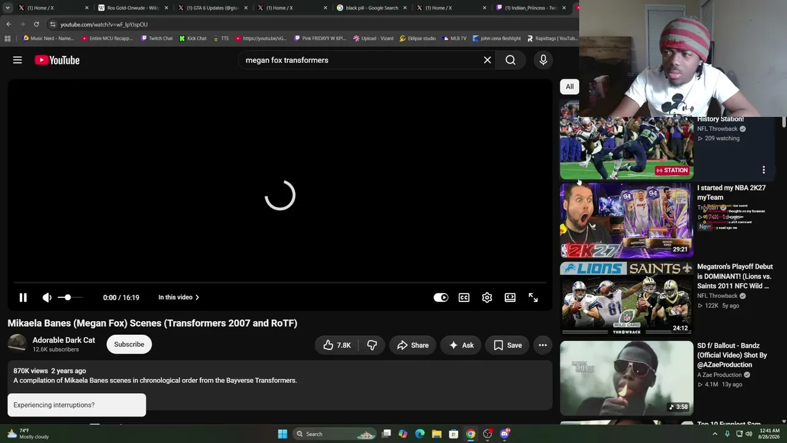Image resolution: width=787 pixels, height=443 pixels.
Task: Open the Chrome apps grid shortcut
Action: click(7, 38)
